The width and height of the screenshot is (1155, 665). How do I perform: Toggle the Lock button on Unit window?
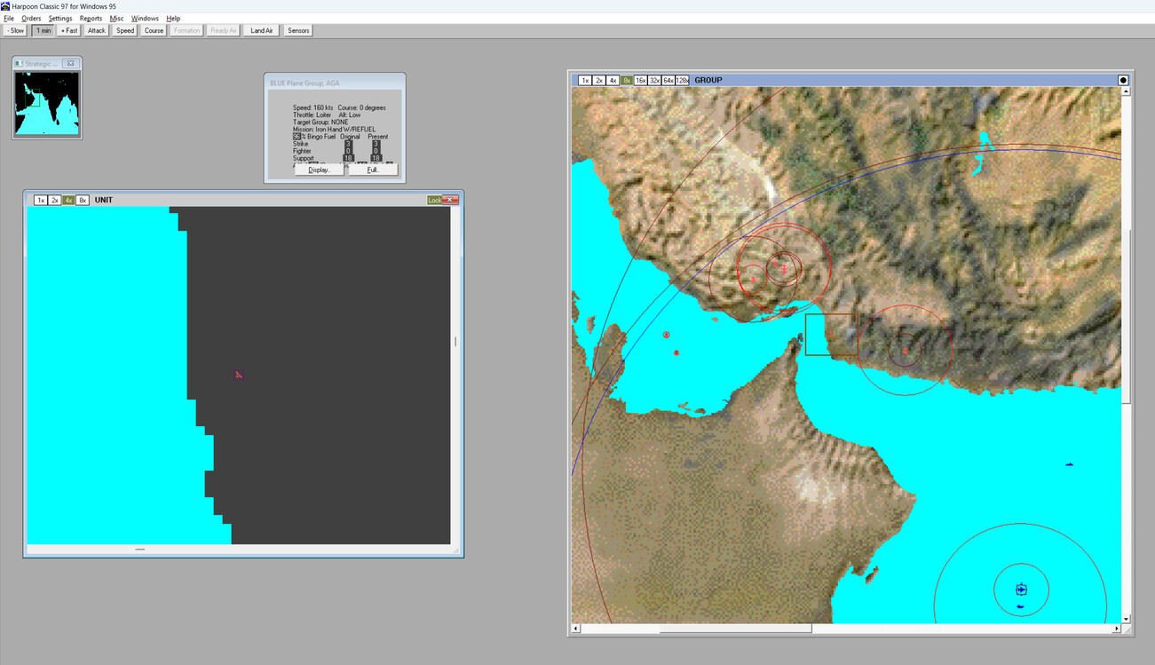(x=434, y=200)
